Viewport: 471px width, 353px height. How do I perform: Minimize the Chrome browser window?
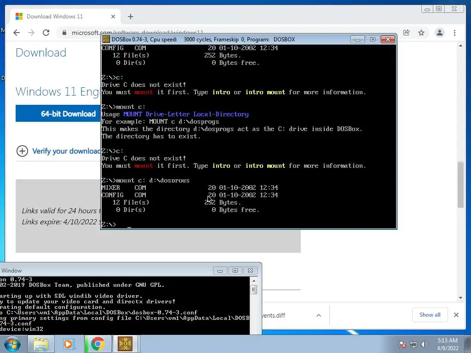(x=427, y=9)
